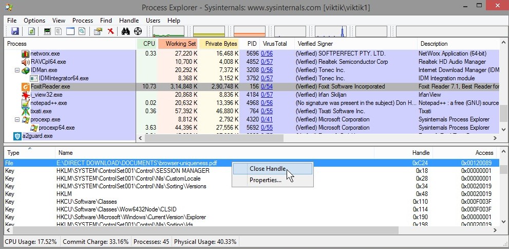Sort by Verified Signer column header
This screenshot has width=509, height=249.
[x=356, y=44]
